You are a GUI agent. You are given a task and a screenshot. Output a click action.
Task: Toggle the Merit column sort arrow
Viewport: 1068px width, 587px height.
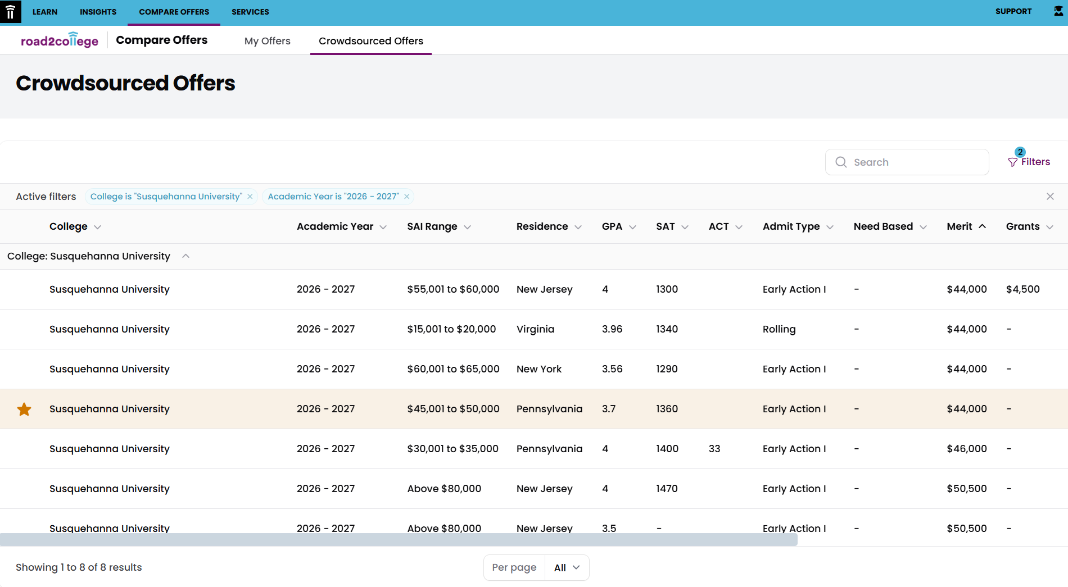point(983,226)
